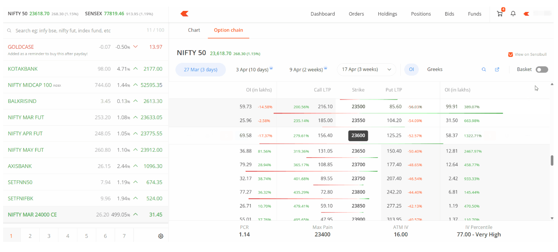Click the 23850 strike cell
The width and height of the screenshot is (558, 252).
(x=358, y=206)
